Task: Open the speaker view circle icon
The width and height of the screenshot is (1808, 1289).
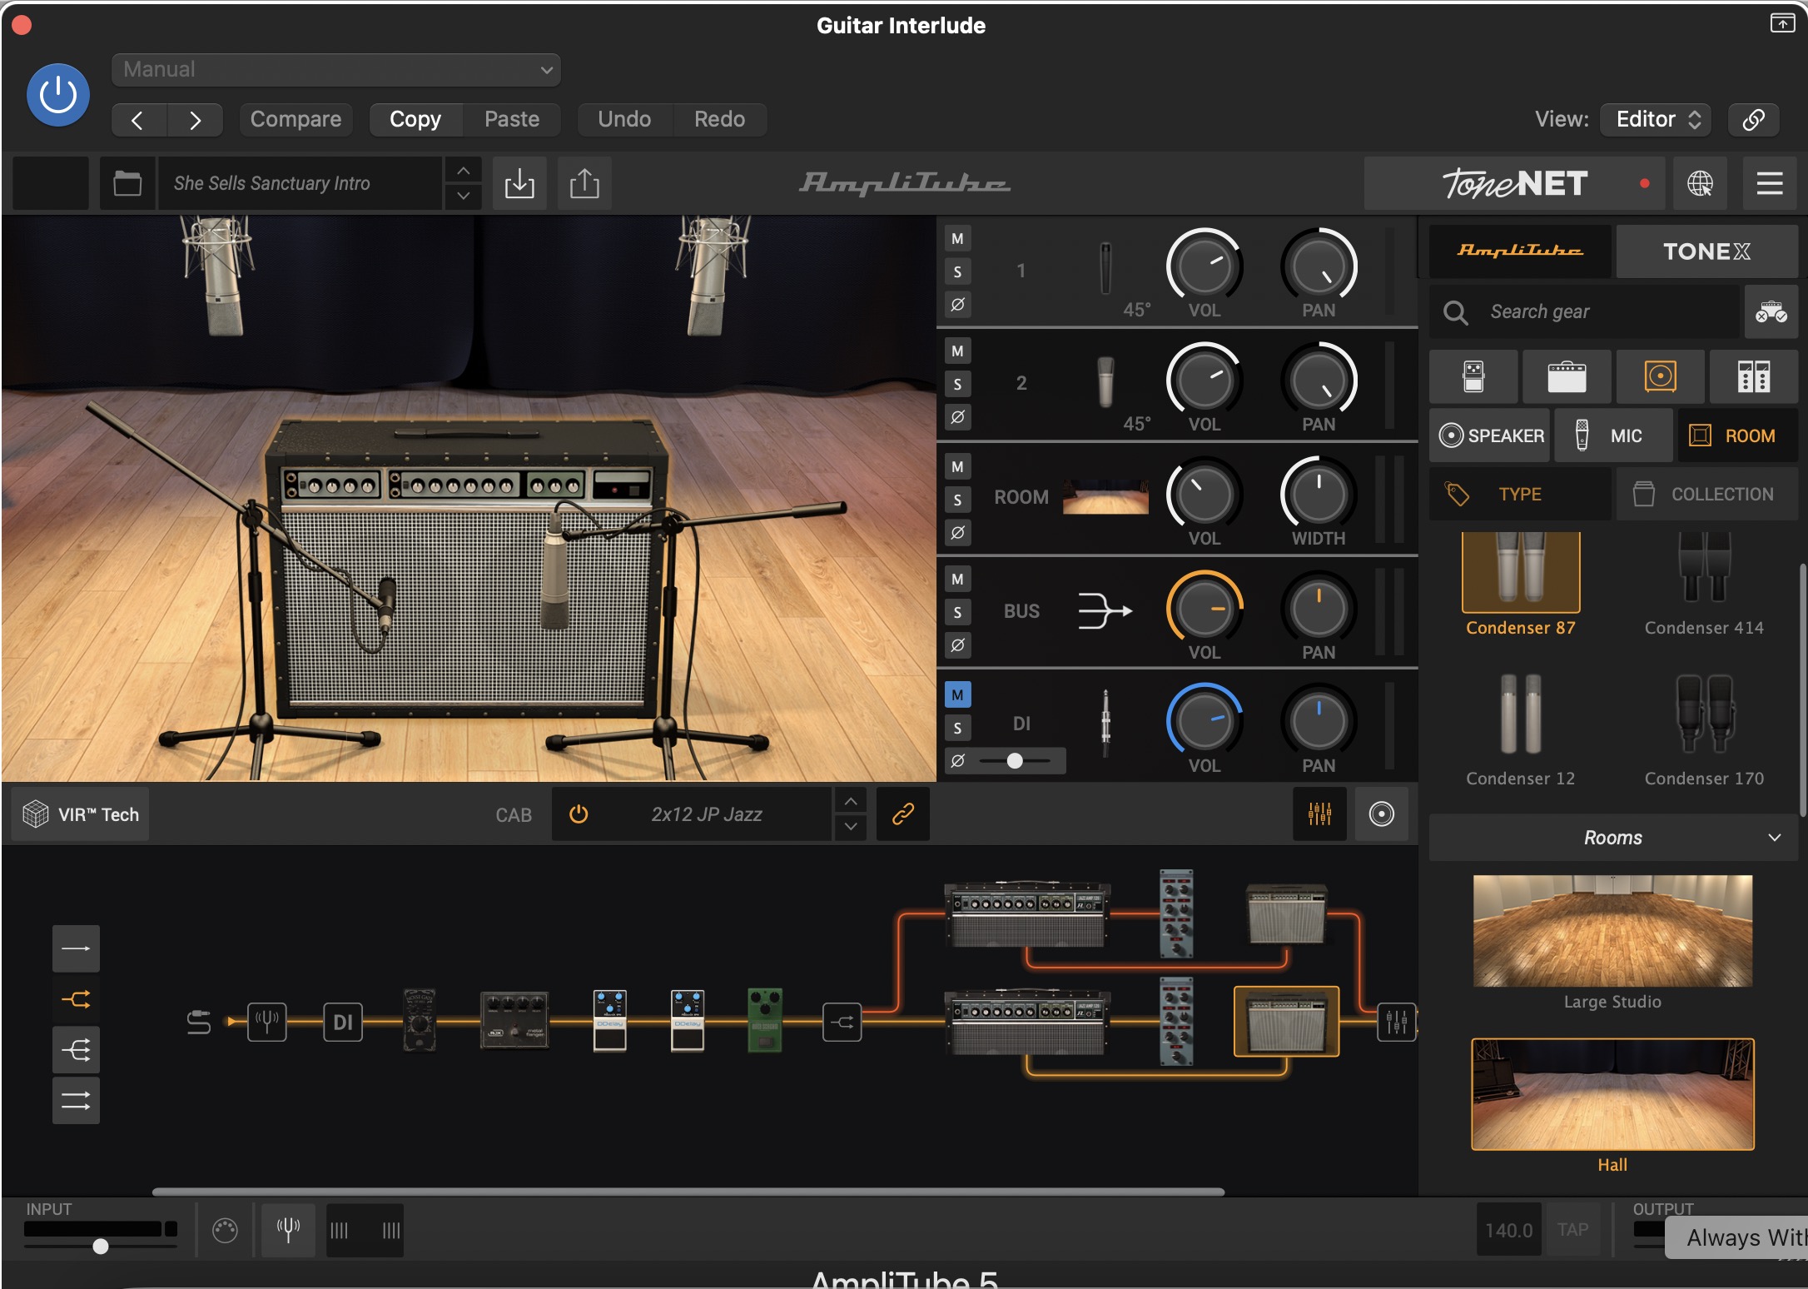Action: [1382, 814]
